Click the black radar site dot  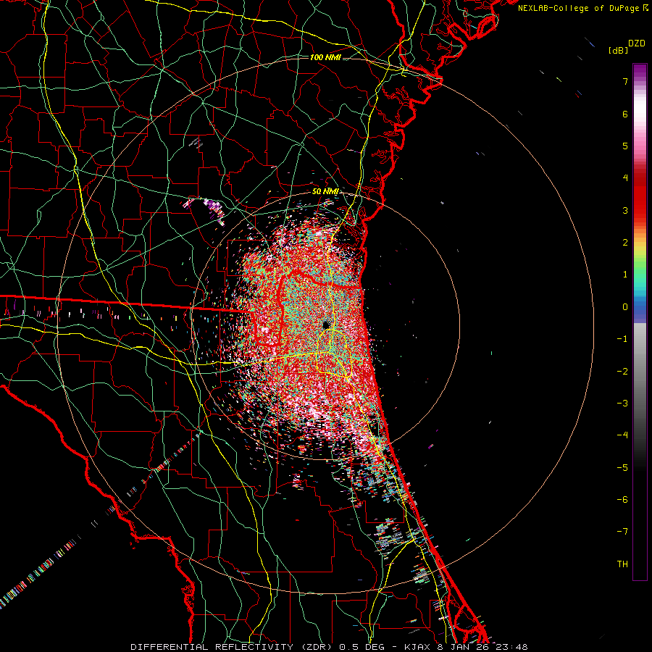(x=326, y=325)
